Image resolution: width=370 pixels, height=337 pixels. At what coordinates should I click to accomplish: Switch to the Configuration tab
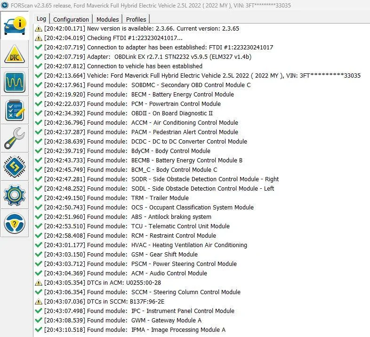point(71,19)
